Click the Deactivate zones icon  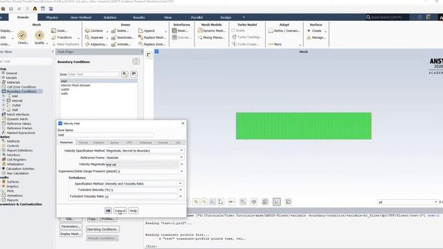pyautogui.click(x=114, y=37)
